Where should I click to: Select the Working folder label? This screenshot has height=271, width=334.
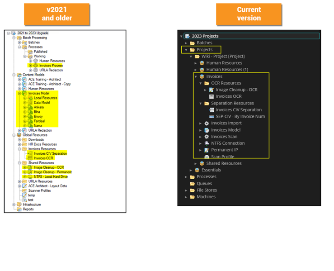point(40,56)
